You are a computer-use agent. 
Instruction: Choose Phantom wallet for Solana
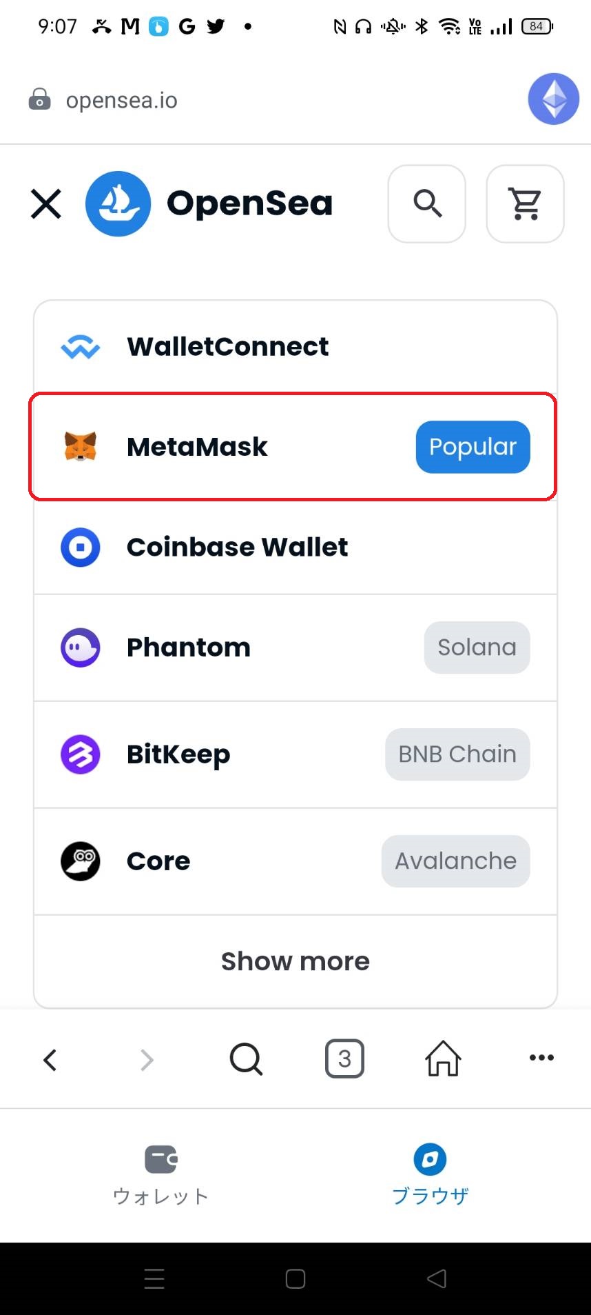coord(295,648)
